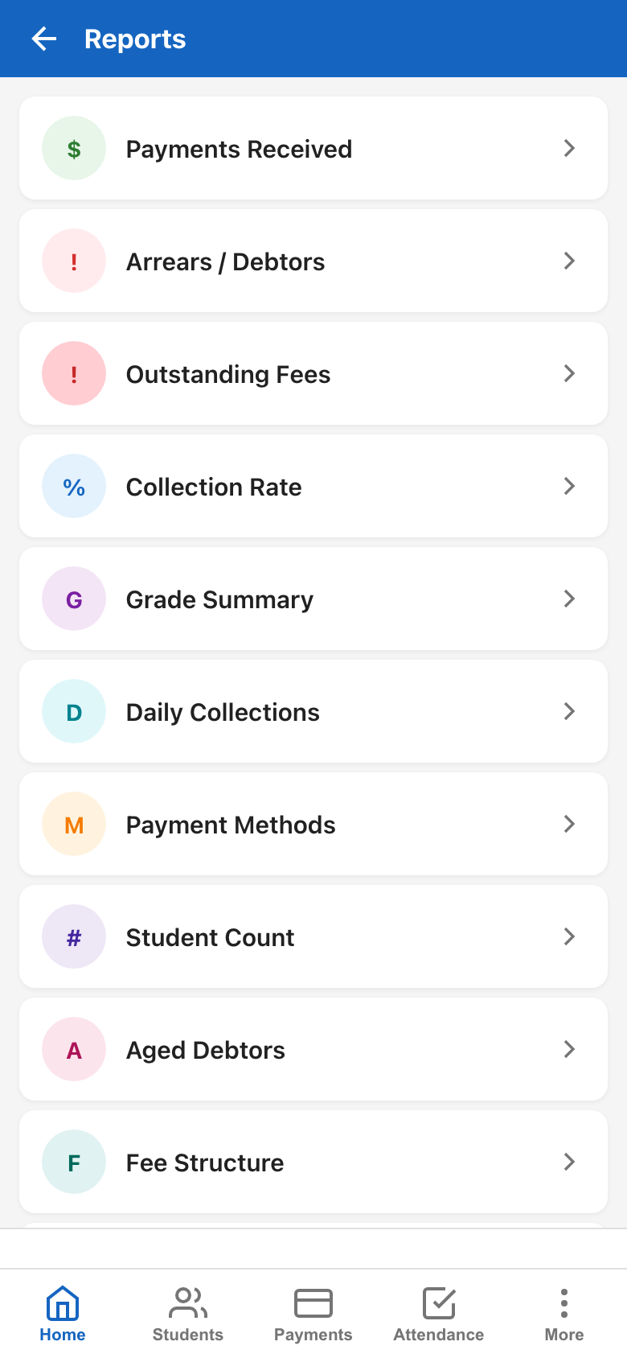The height and width of the screenshot is (1358, 627).
Task: Tap the back arrow in Reports header
Action: 44,39
